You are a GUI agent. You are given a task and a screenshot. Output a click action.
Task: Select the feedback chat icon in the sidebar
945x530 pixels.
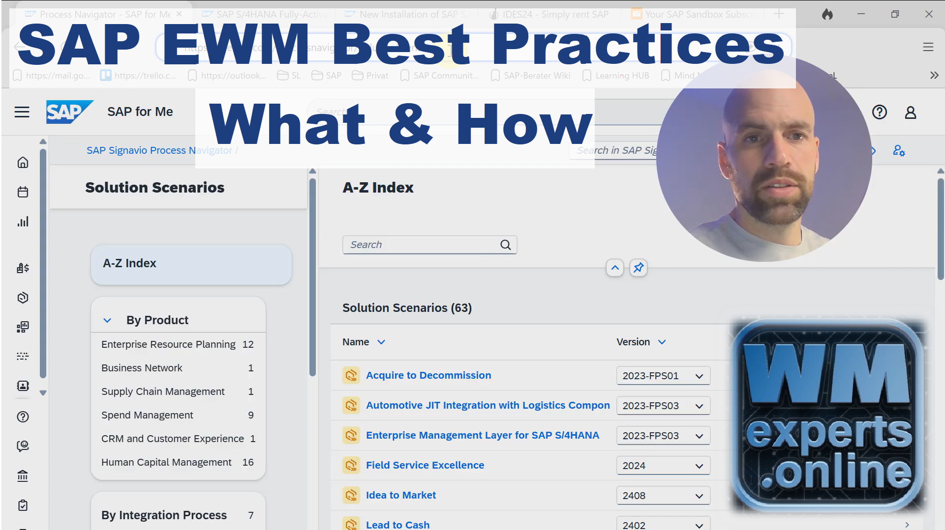tap(23, 446)
